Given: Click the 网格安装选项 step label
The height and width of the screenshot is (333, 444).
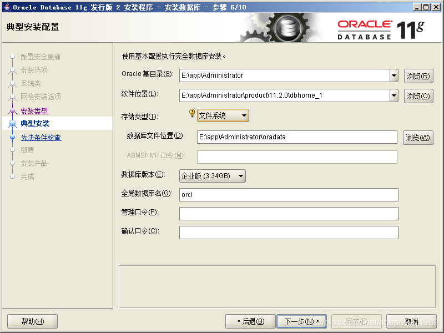Looking at the screenshot, I should point(41,97).
